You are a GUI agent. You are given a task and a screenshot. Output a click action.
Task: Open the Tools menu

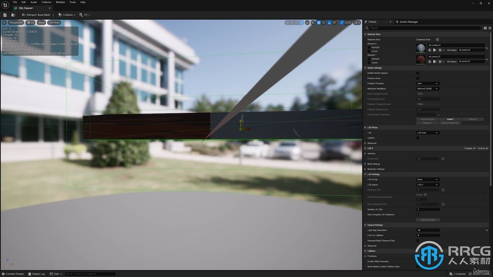tap(72, 2)
